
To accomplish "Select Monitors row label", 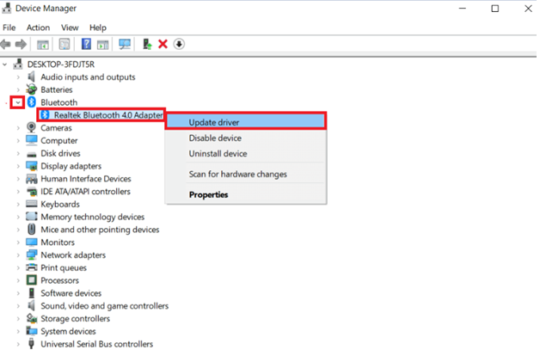I will tap(58, 242).
